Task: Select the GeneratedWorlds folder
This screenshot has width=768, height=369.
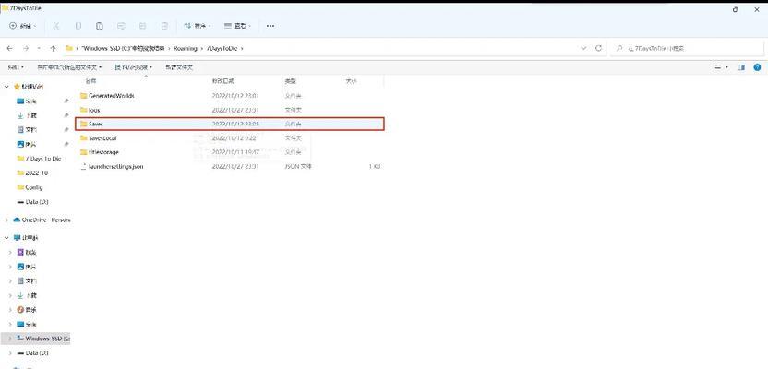Action: (x=230, y=96)
